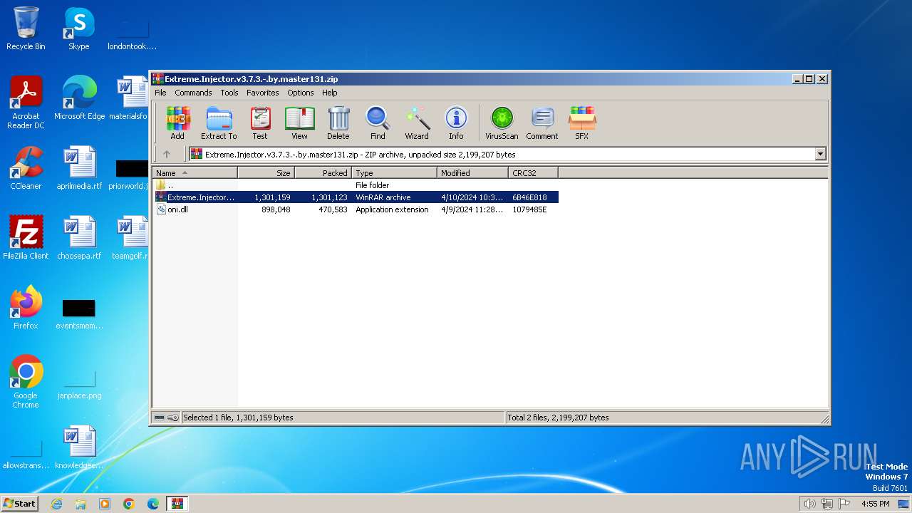912x513 pixels.
Task: Run the Test archive tool
Action: (x=260, y=123)
